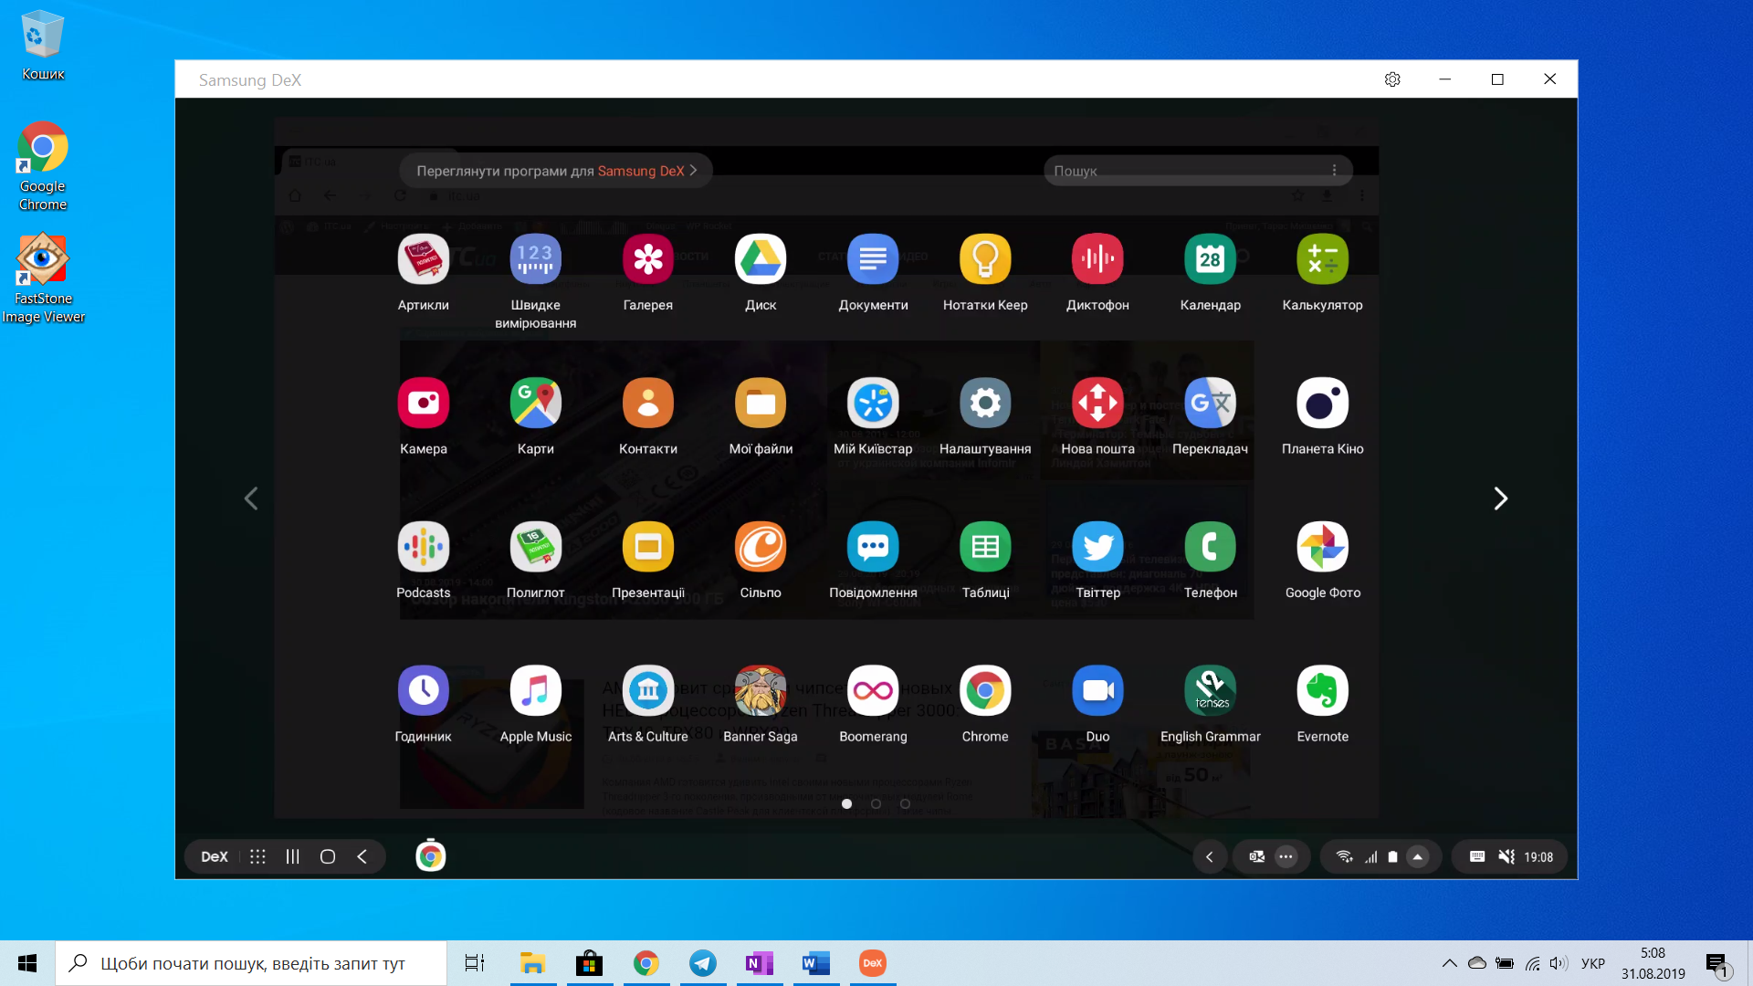Launch Швидке вимірювання app

click(535, 259)
